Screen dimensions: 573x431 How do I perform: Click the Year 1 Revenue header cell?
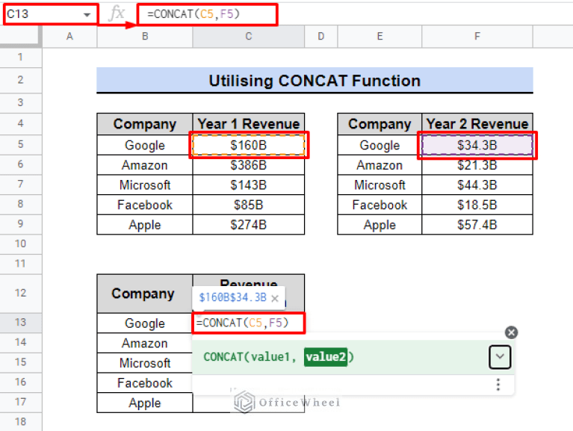coord(249,124)
